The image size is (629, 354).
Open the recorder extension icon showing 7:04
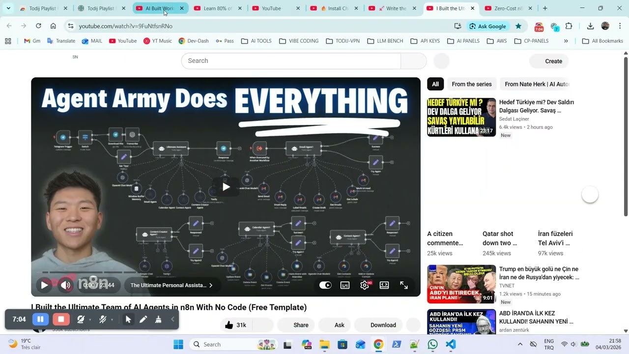click(539, 27)
